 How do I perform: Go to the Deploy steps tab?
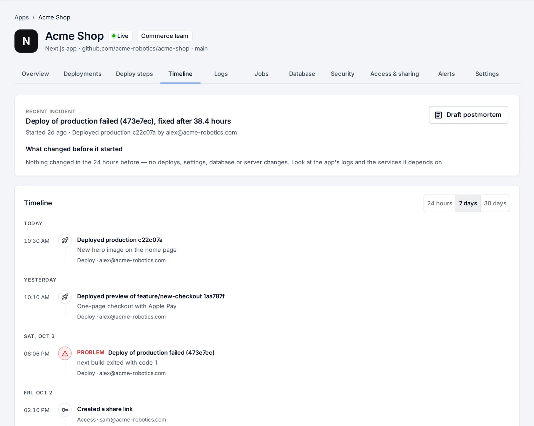tap(134, 74)
